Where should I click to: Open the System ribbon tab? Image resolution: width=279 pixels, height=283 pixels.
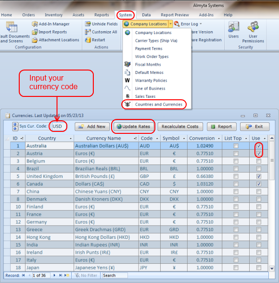click(125, 15)
